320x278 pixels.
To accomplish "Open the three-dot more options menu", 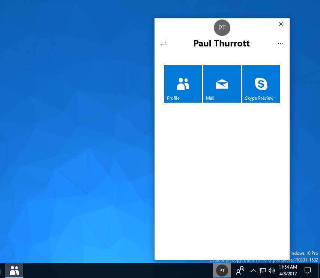I will 281,43.
